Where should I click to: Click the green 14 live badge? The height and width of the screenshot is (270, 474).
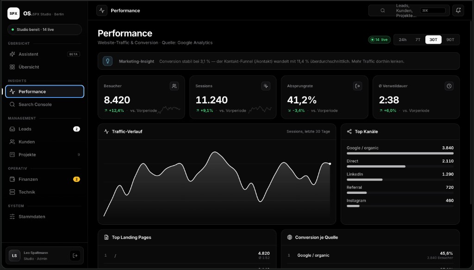380,40
